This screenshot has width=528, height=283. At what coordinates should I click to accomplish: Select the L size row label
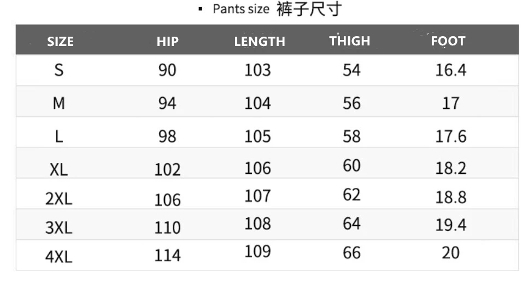point(59,136)
